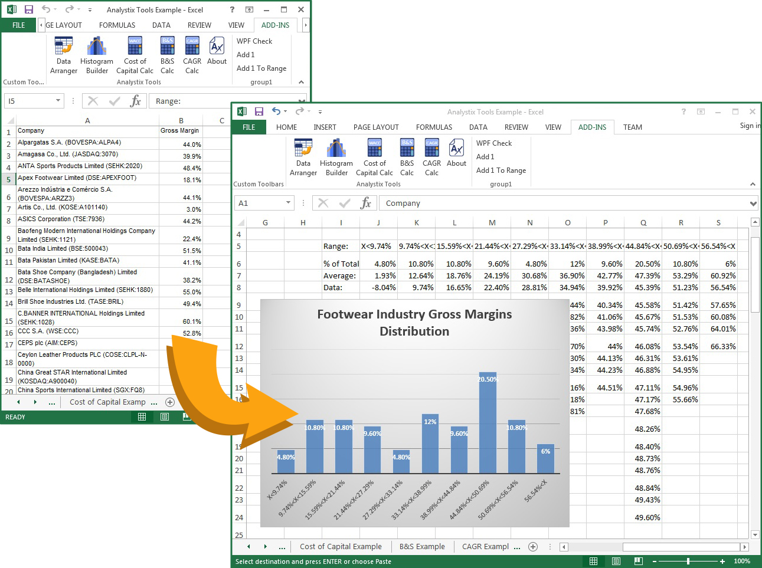Open B&S Calc in back Excel window

click(x=167, y=55)
